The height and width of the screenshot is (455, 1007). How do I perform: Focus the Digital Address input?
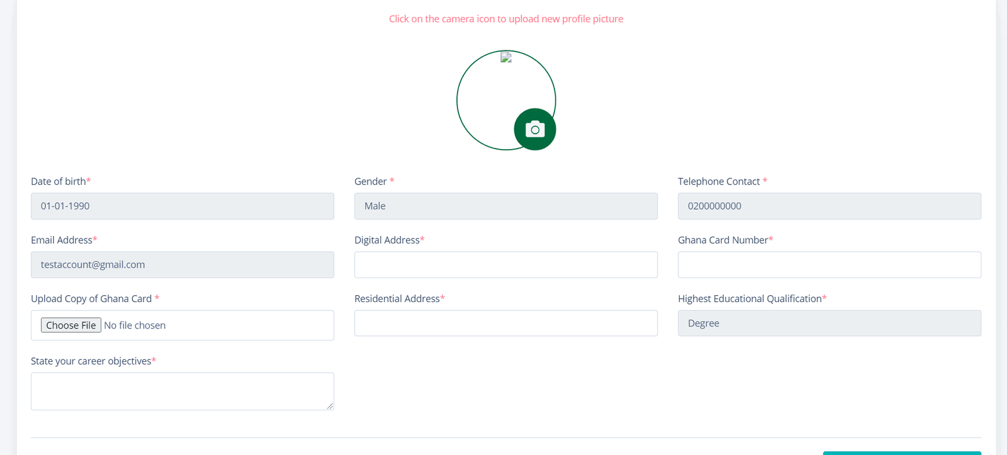(x=506, y=265)
